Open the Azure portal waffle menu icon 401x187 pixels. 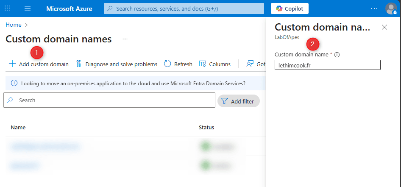[x=7, y=8]
